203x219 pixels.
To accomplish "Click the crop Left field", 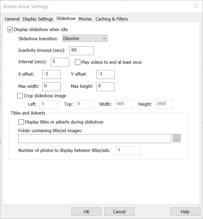I will (49, 104).
